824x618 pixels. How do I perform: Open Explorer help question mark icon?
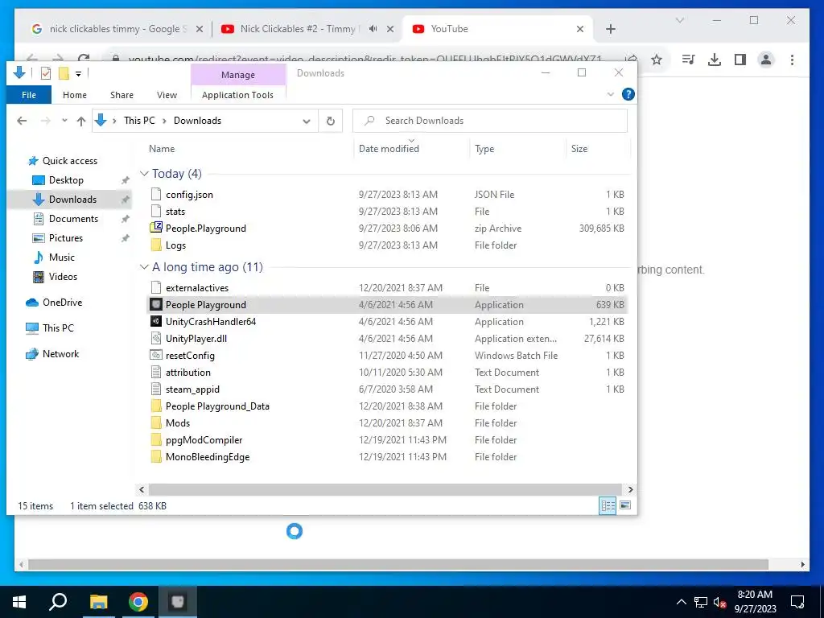pyautogui.click(x=628, y=94)
